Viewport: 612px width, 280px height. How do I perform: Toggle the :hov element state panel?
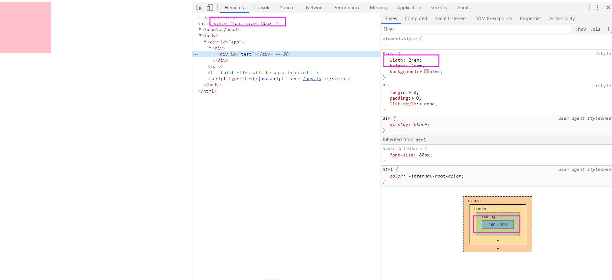(x=581, y=29)
